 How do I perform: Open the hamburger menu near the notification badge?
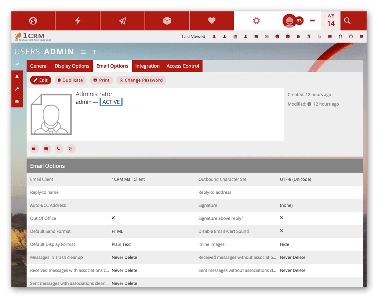(x=312, y=21)
